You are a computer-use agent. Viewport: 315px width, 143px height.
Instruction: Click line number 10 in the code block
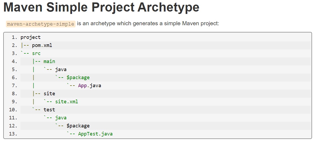click(13, 110)
